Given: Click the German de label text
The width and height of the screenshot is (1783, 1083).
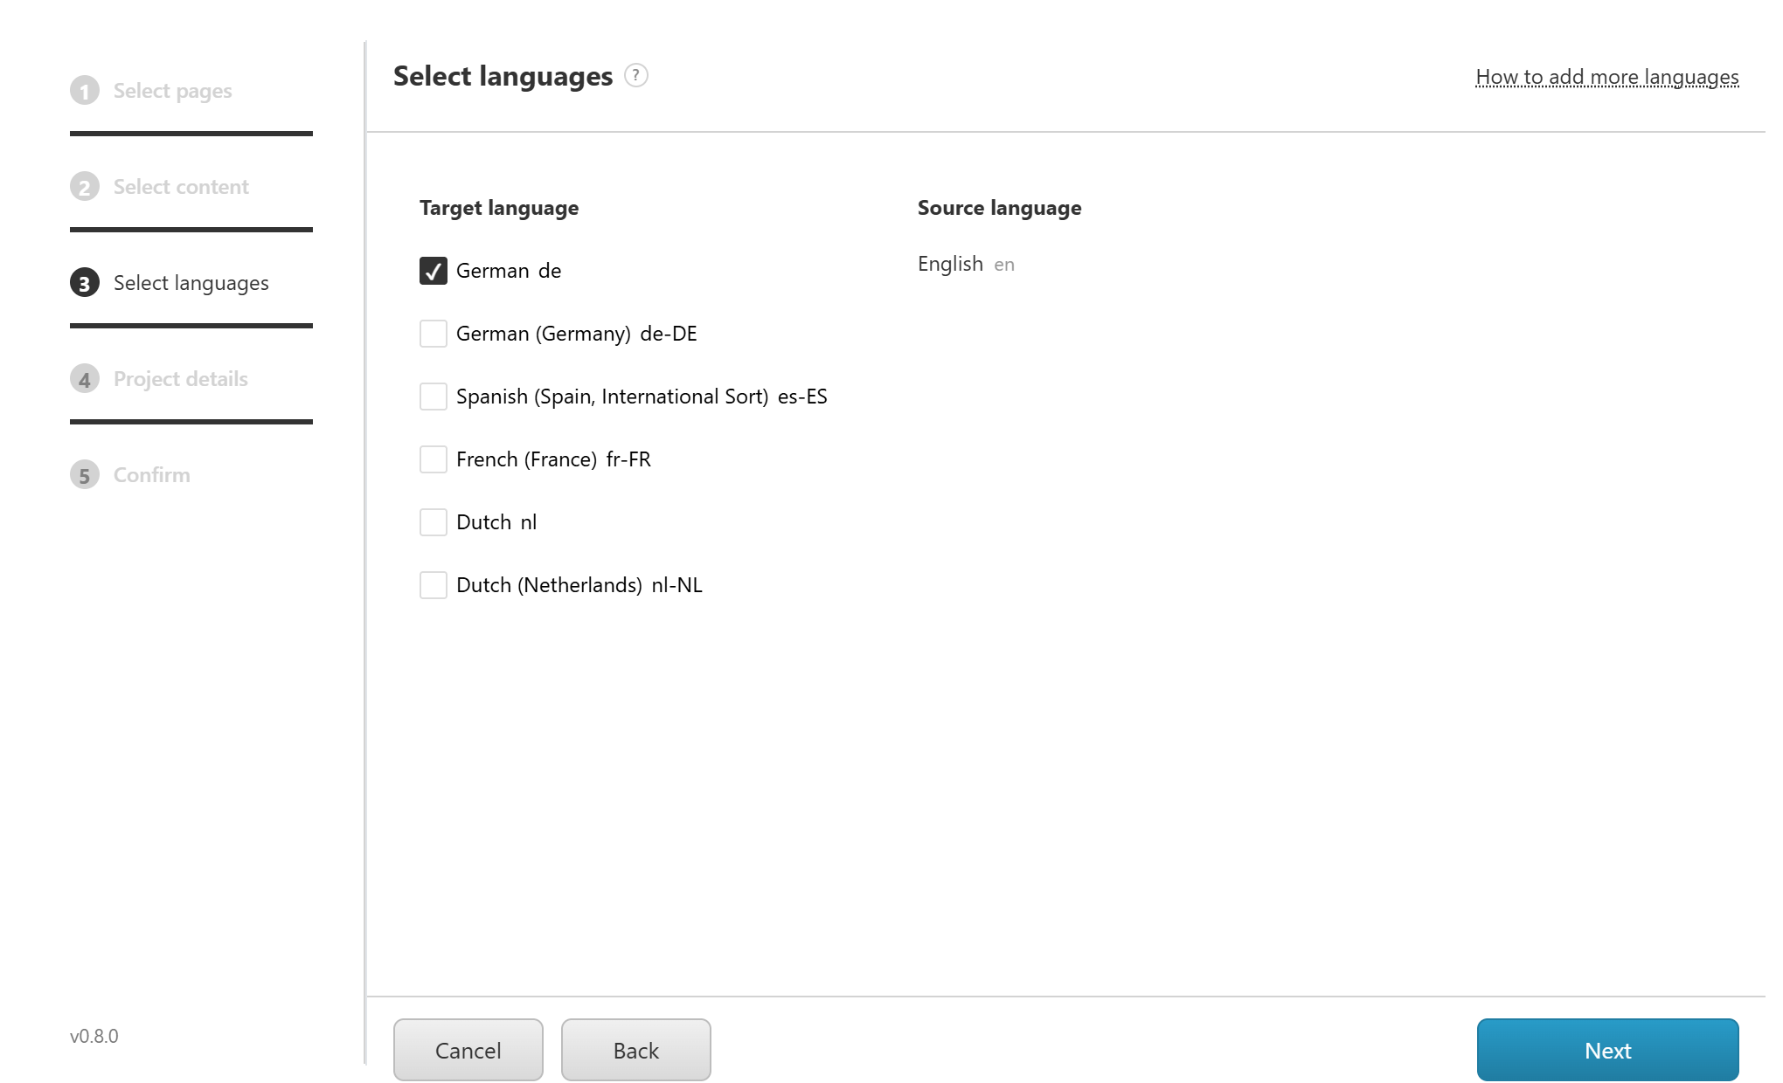Looking at the screenshot, I should (x=509, y=271).
